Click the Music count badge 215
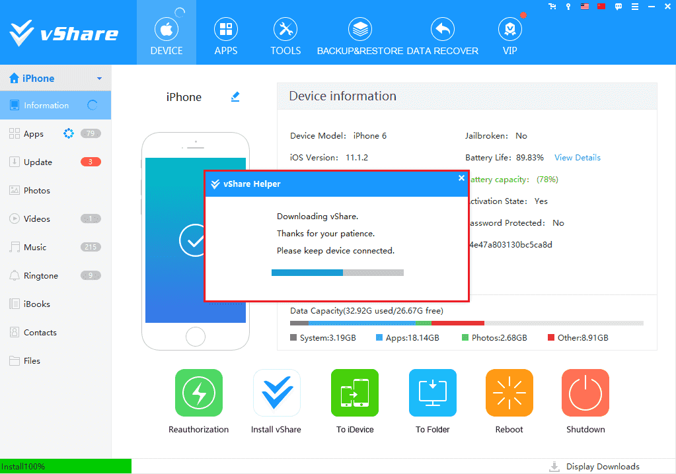Viewport: 676px width, 474px height. [x=91, y=247]
